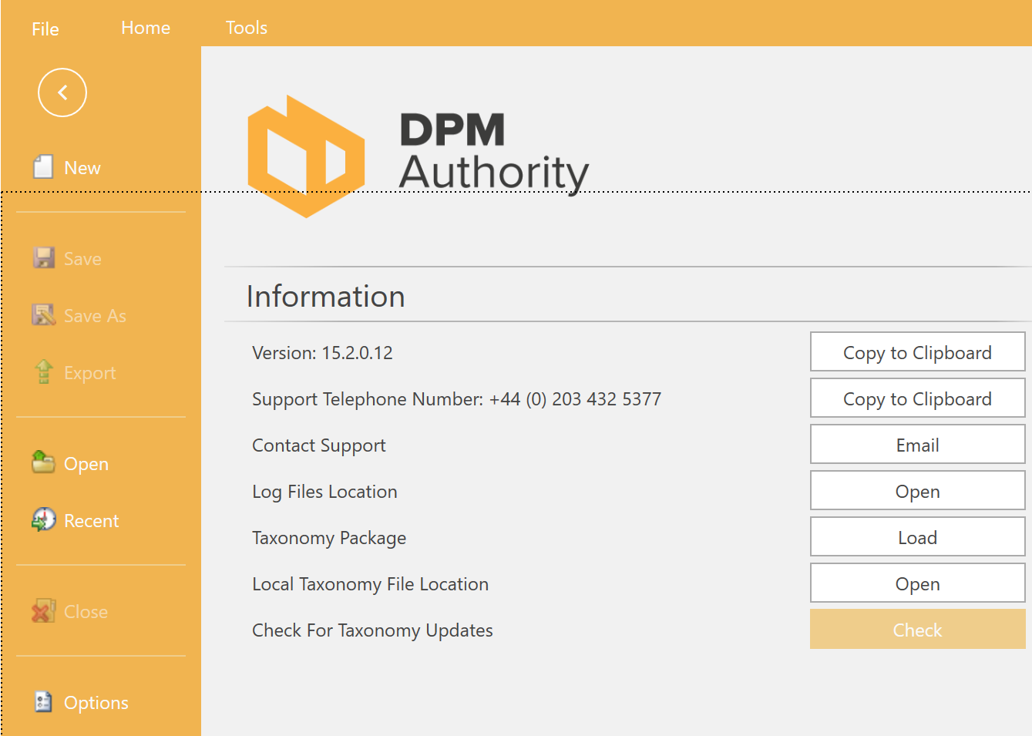Viewport: 1032px width, 736px height.
Task: Click the Check For Taxonomy Updates label
Action: click(x=372, y=630)
